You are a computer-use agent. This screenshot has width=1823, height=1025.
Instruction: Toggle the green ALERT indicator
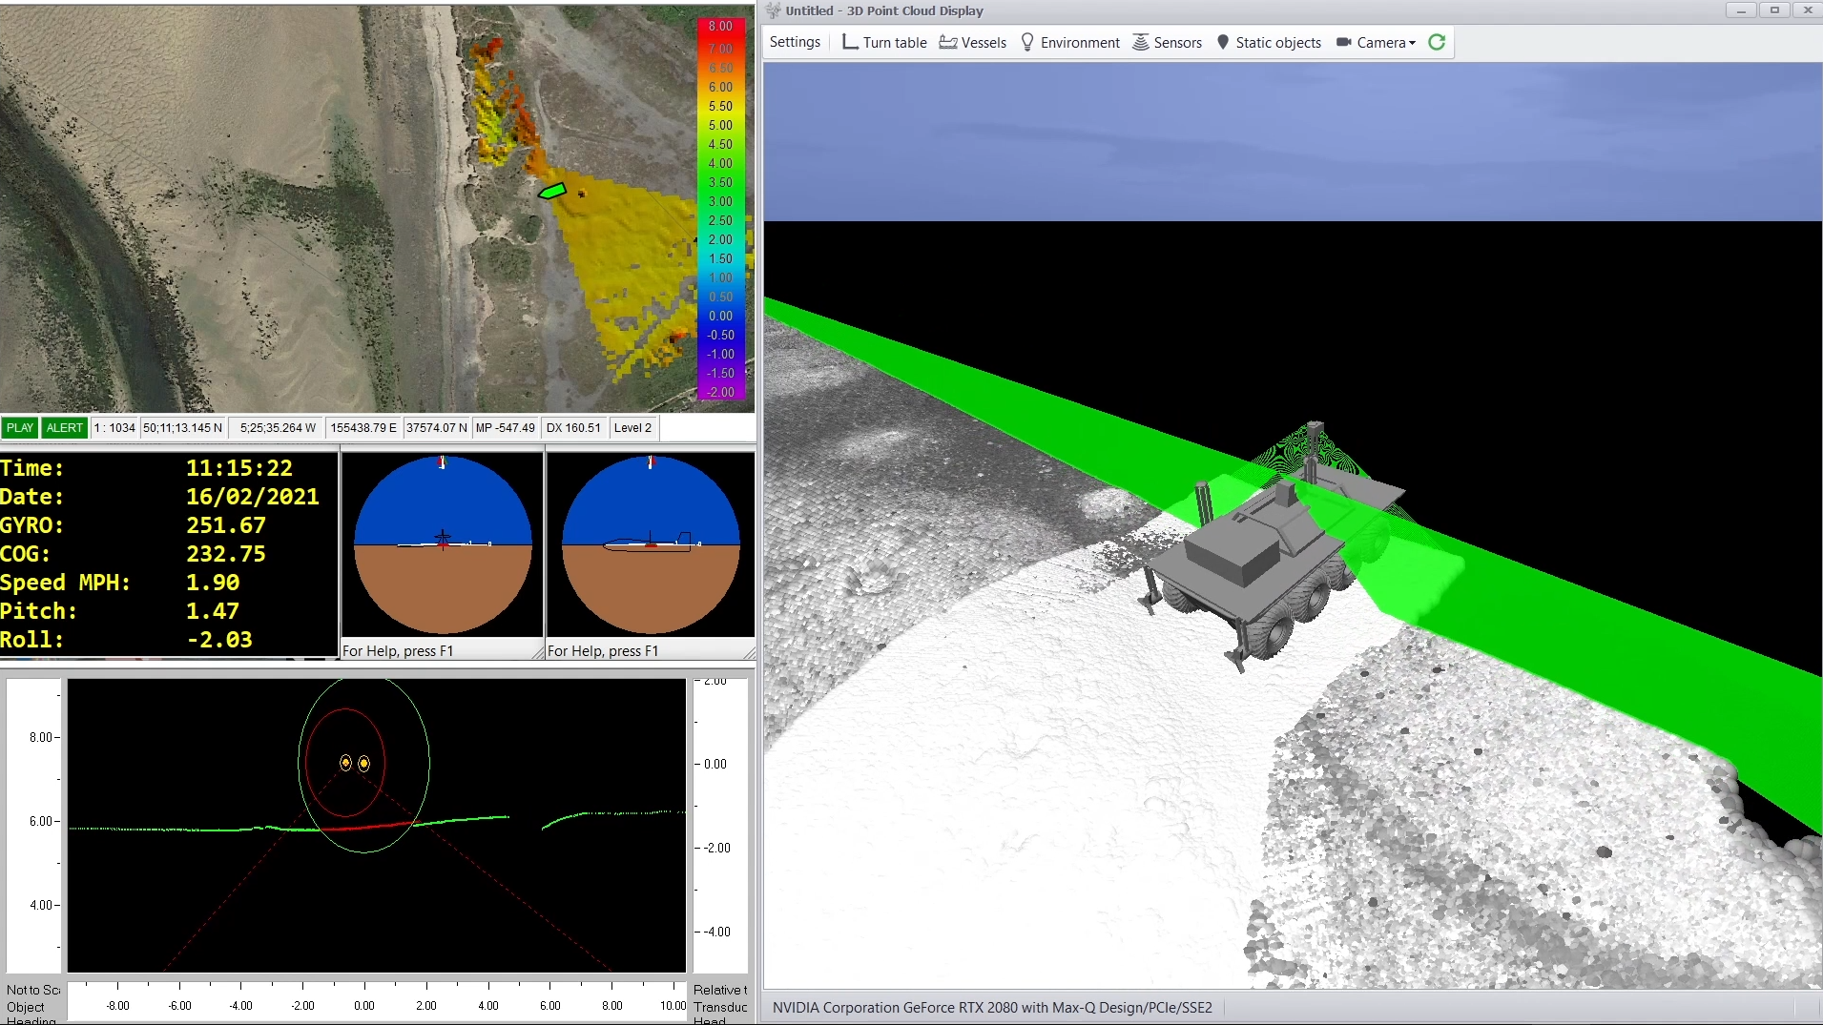coord(65,428)
